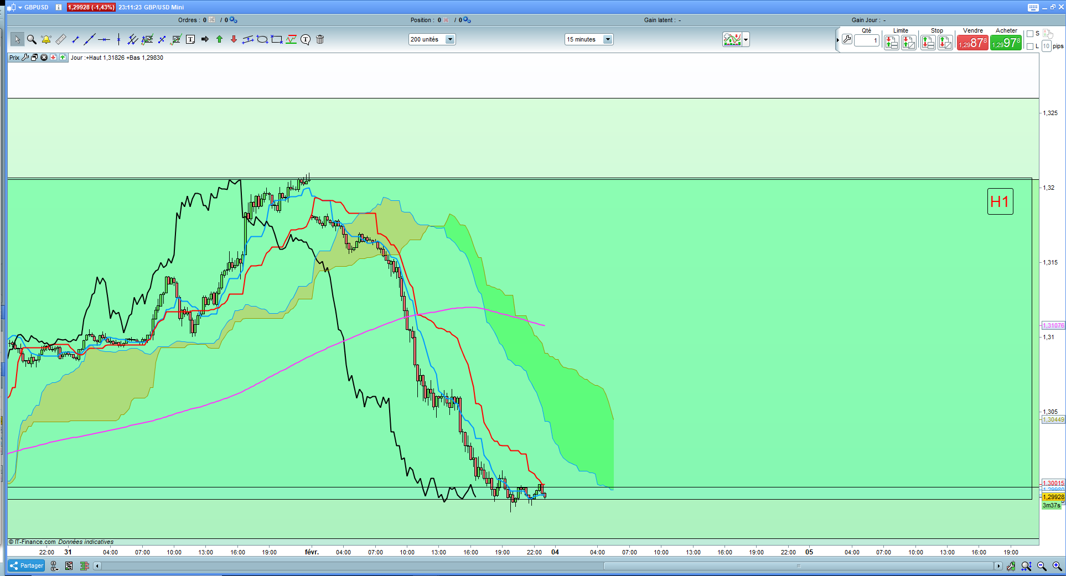Select the vertical line tool
1066x576 pixels.
tap(118, 39)
